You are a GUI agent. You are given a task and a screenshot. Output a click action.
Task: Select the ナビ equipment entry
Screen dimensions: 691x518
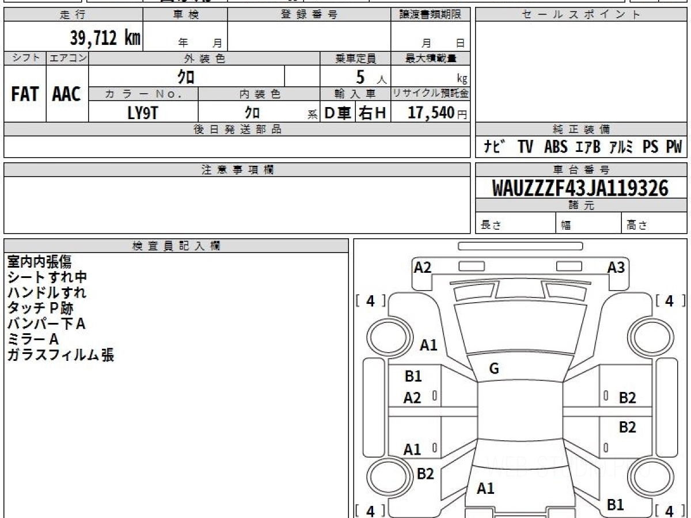[x=495, y=147]
